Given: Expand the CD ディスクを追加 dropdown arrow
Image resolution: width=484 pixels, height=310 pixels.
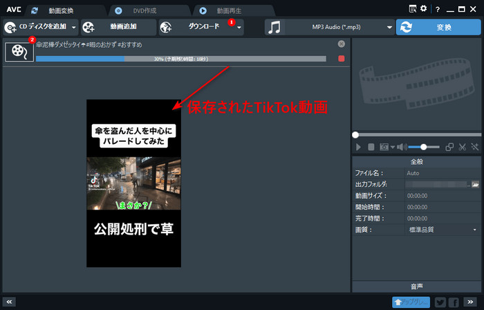Looking at the screenshot, I should click(74, 27).
